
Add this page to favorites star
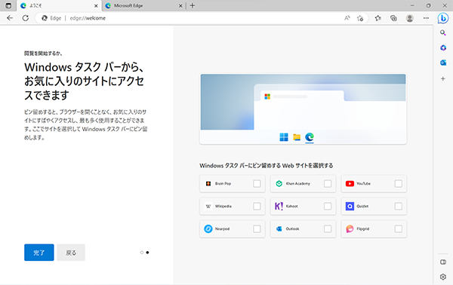360,18
